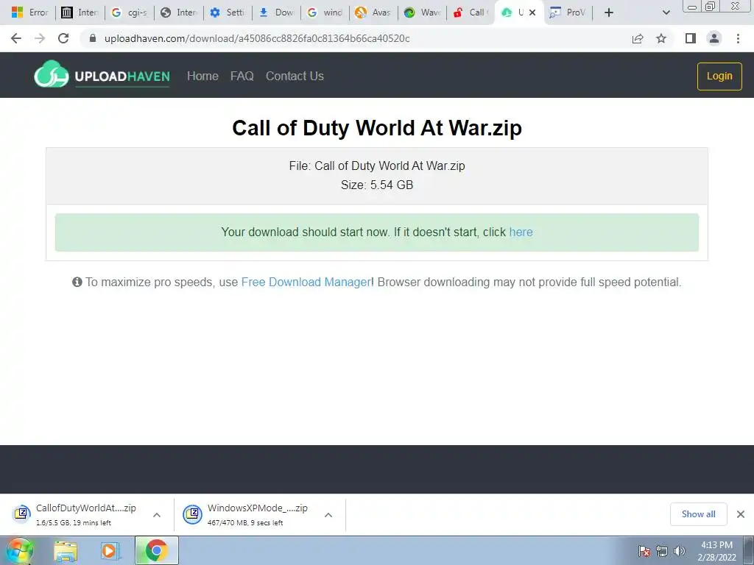
Task: Click the 'Size: 5.54 GB' text
Action: coord(377,185)
